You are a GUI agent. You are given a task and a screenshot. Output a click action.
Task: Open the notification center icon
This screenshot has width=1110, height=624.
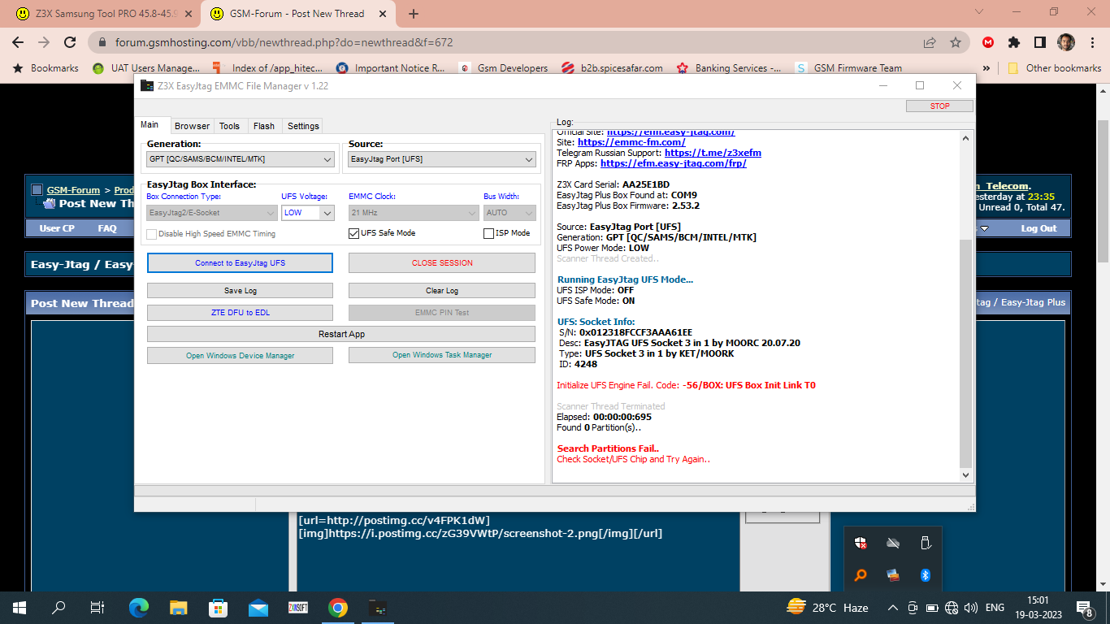pos(1085,607)
